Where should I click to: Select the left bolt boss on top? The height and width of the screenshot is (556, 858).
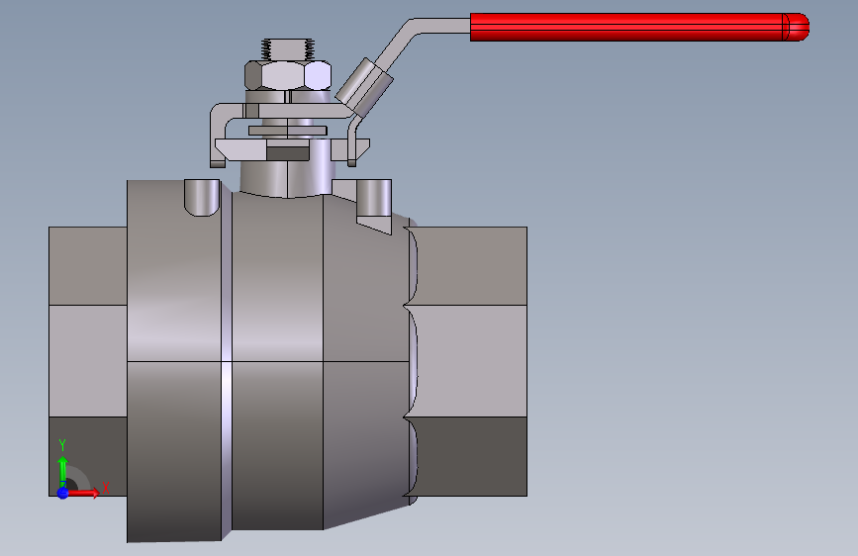pos(202,198)
